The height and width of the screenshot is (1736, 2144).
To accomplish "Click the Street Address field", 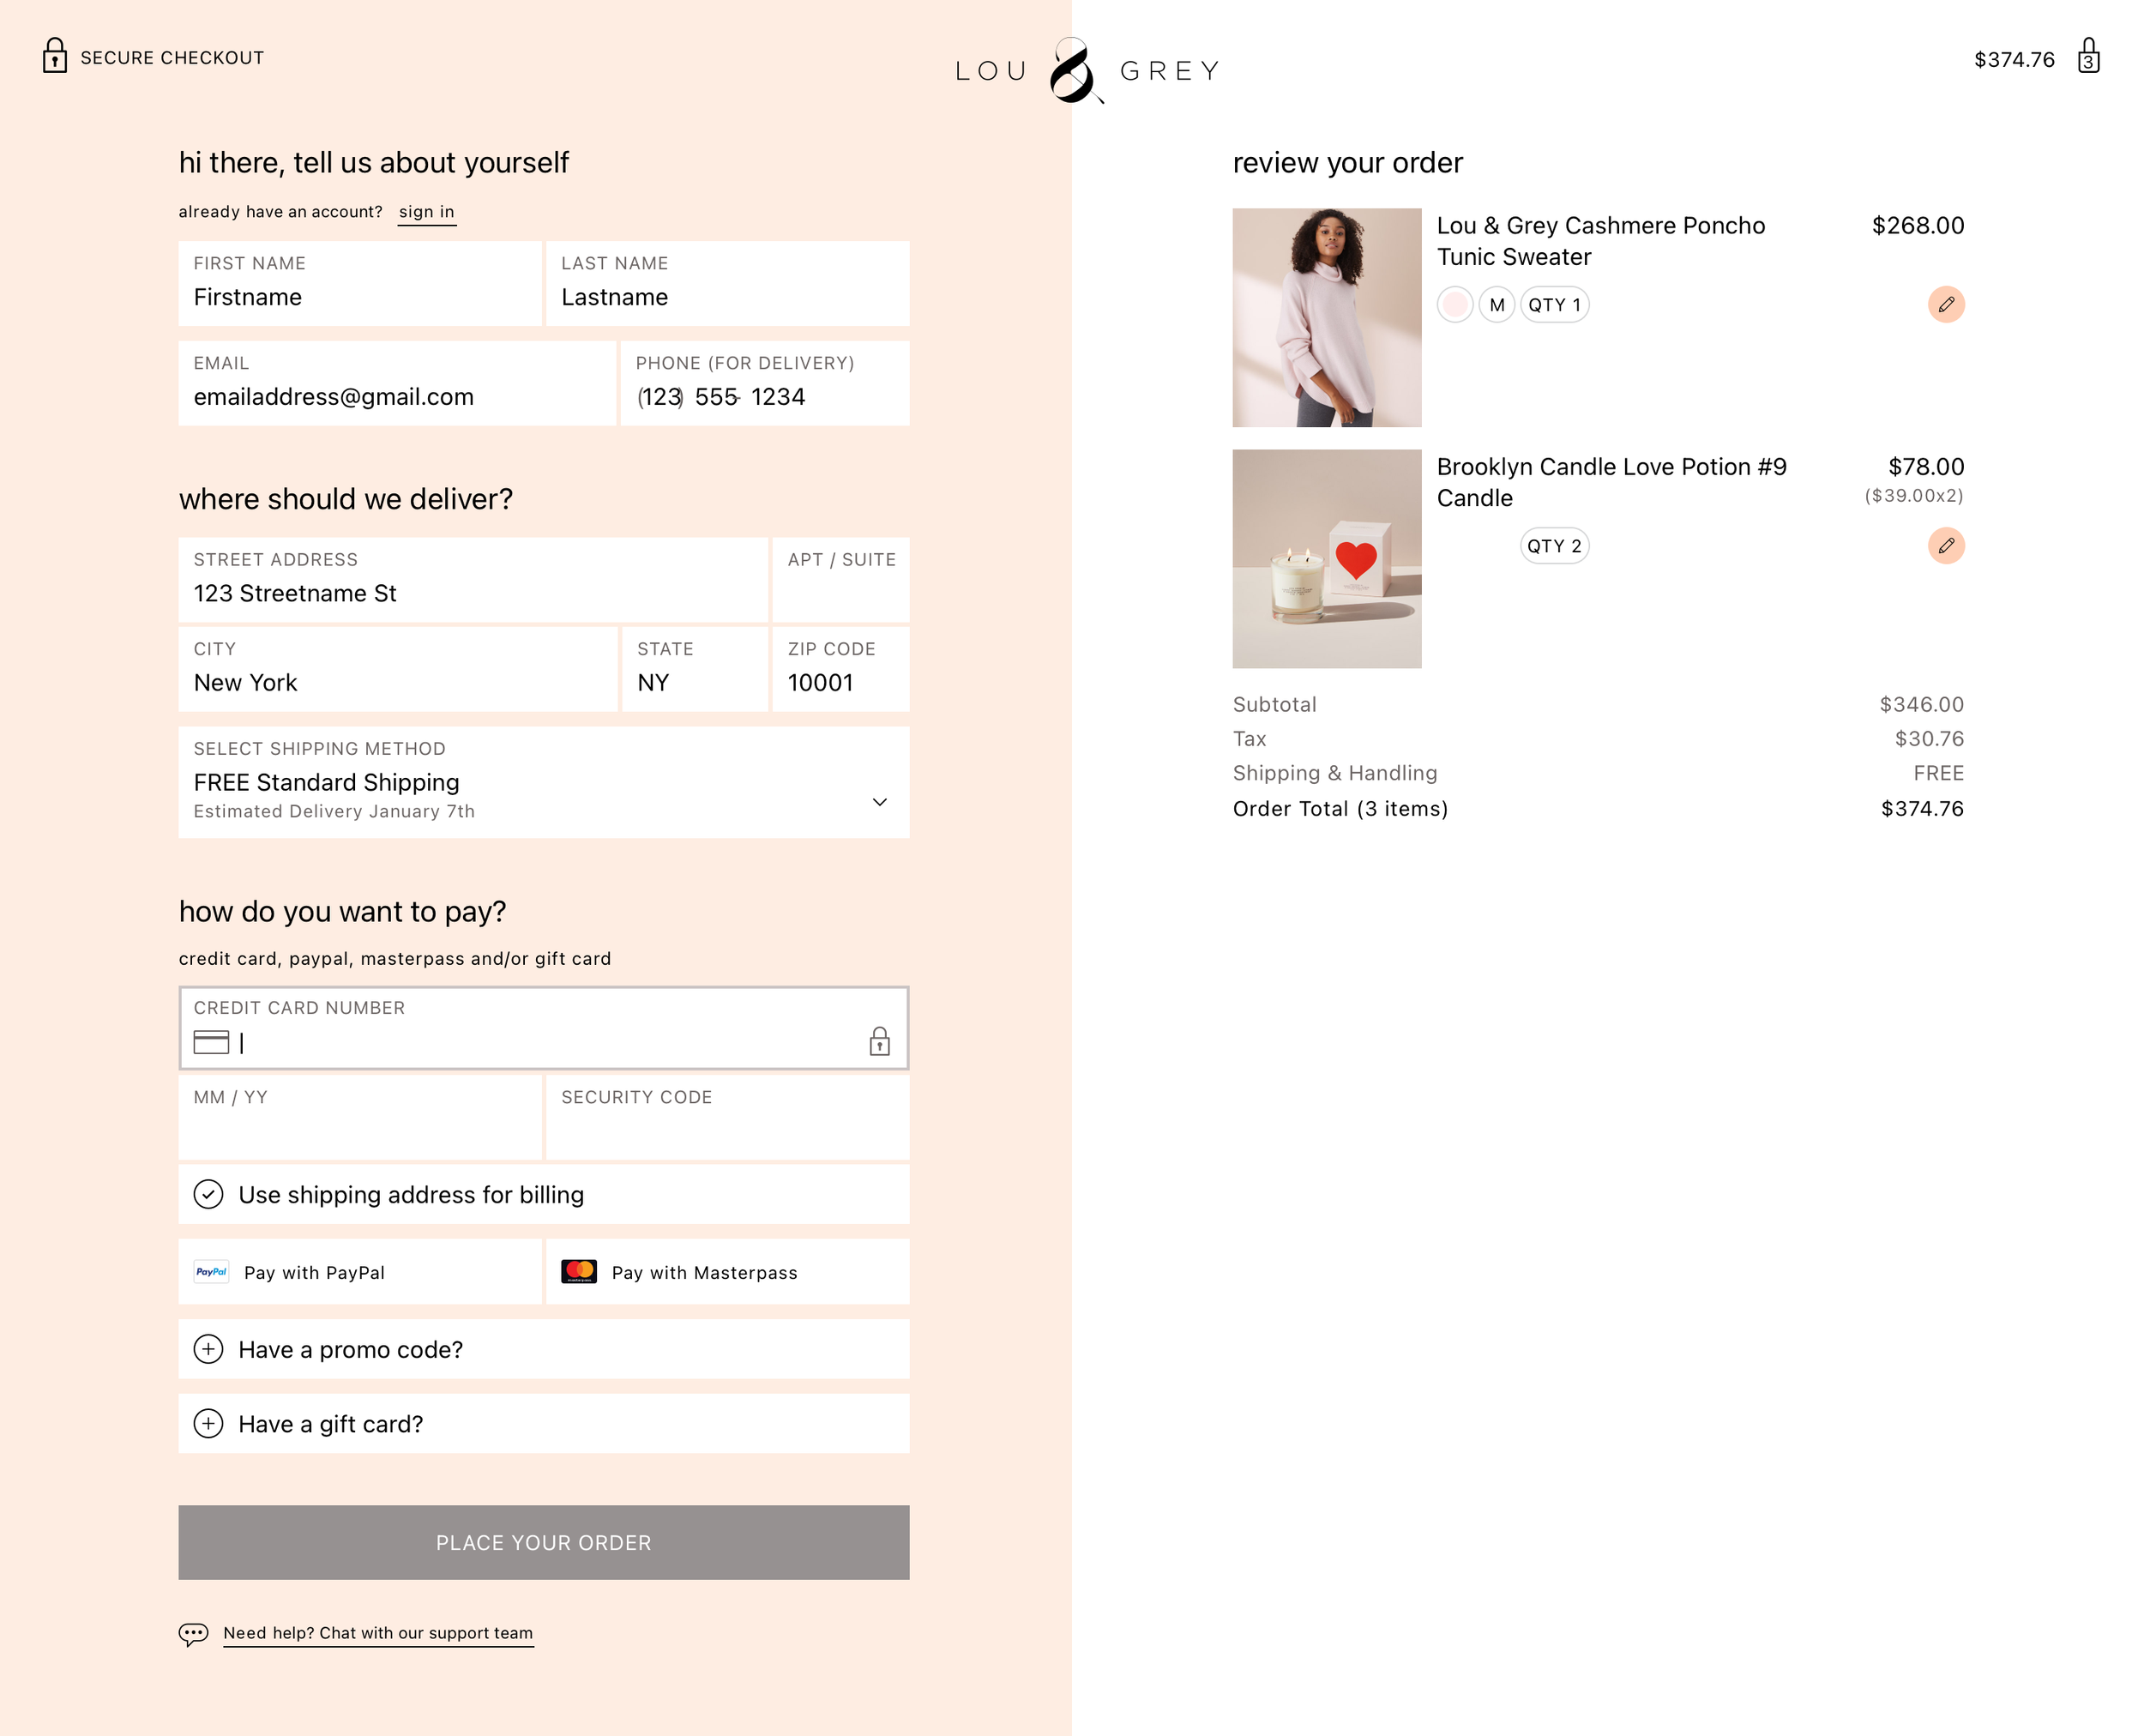I will click(x=473, y=580).
